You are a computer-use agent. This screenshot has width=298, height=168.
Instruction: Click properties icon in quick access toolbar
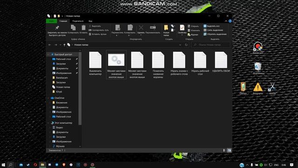[55, 16]
